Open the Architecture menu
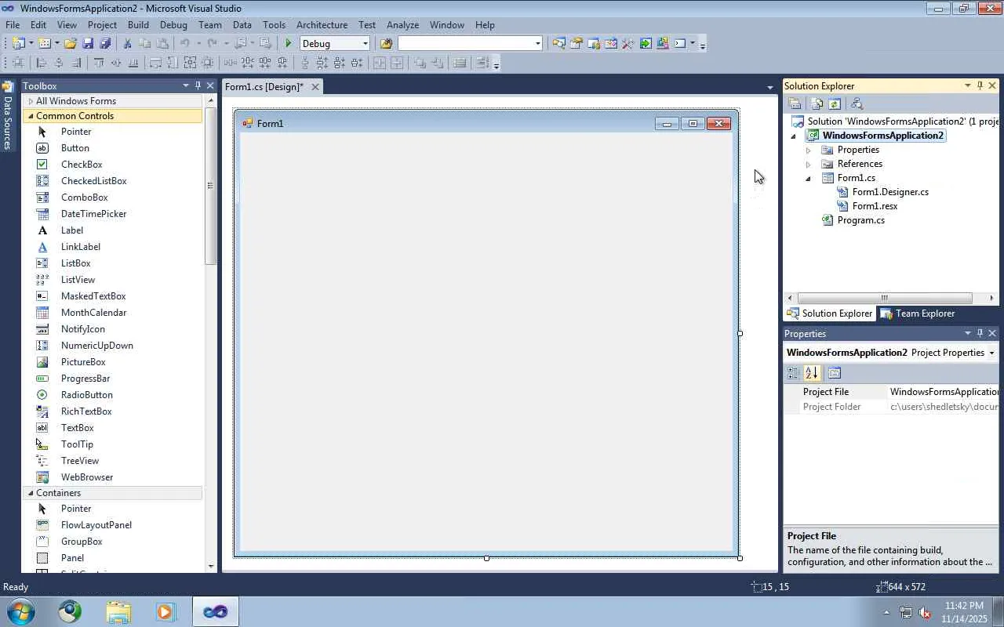The width and height of the screenshot is (1004, 627). tap(322, 25)
